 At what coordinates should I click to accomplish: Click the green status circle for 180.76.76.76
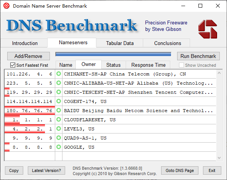59,110
